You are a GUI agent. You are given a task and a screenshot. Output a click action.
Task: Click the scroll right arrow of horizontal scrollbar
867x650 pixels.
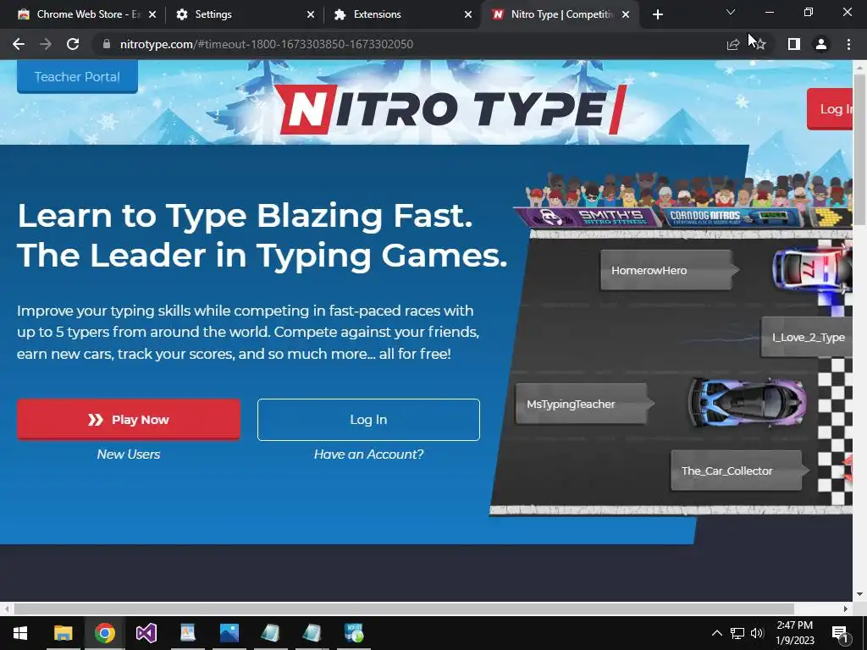click(x=846, y=609)
